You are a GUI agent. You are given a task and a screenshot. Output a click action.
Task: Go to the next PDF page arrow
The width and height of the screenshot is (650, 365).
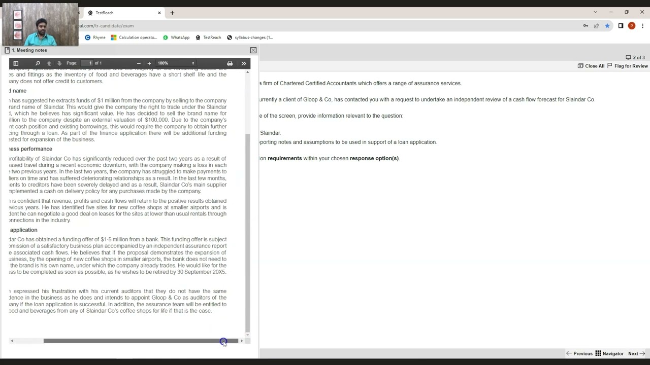pos(59,63)
